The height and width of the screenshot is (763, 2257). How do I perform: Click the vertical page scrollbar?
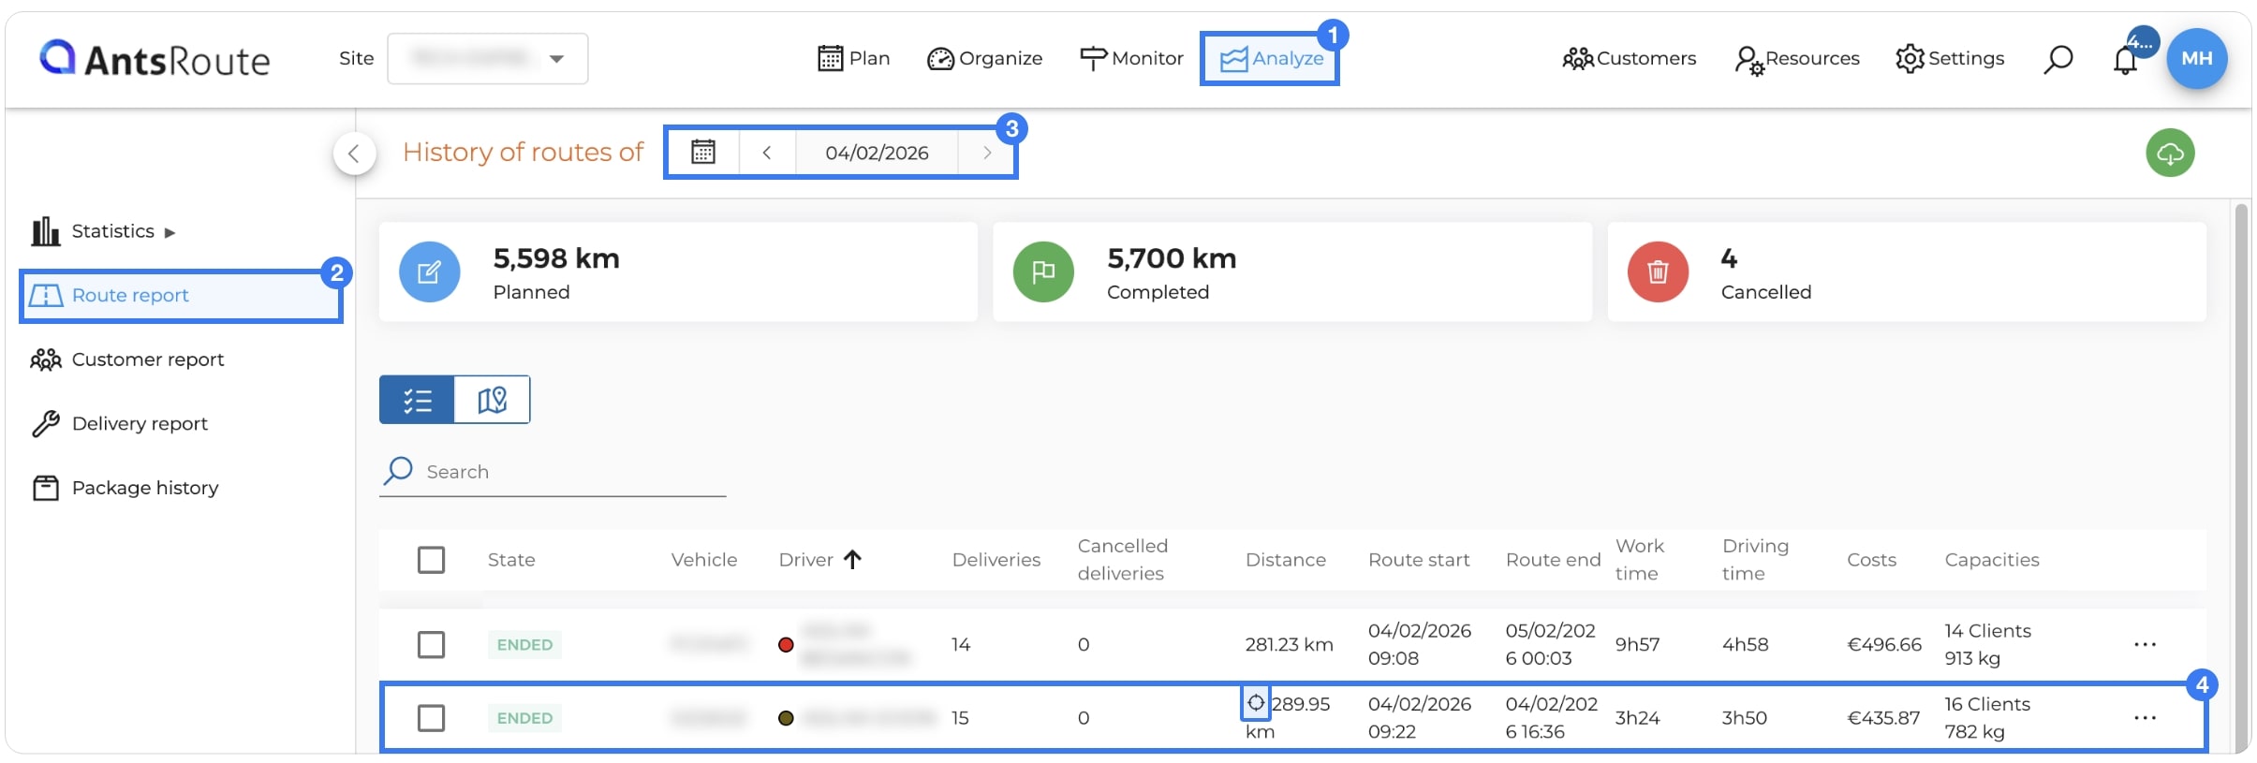[2241, 477]
